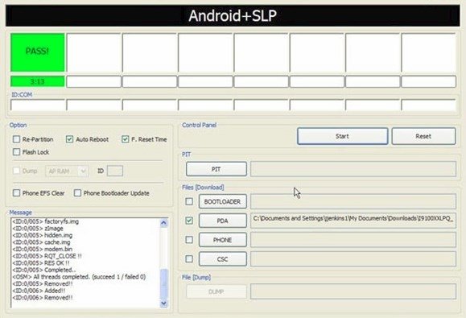Click the CSC file button
This screenshot has width=466, height=318.
(223, 259)
